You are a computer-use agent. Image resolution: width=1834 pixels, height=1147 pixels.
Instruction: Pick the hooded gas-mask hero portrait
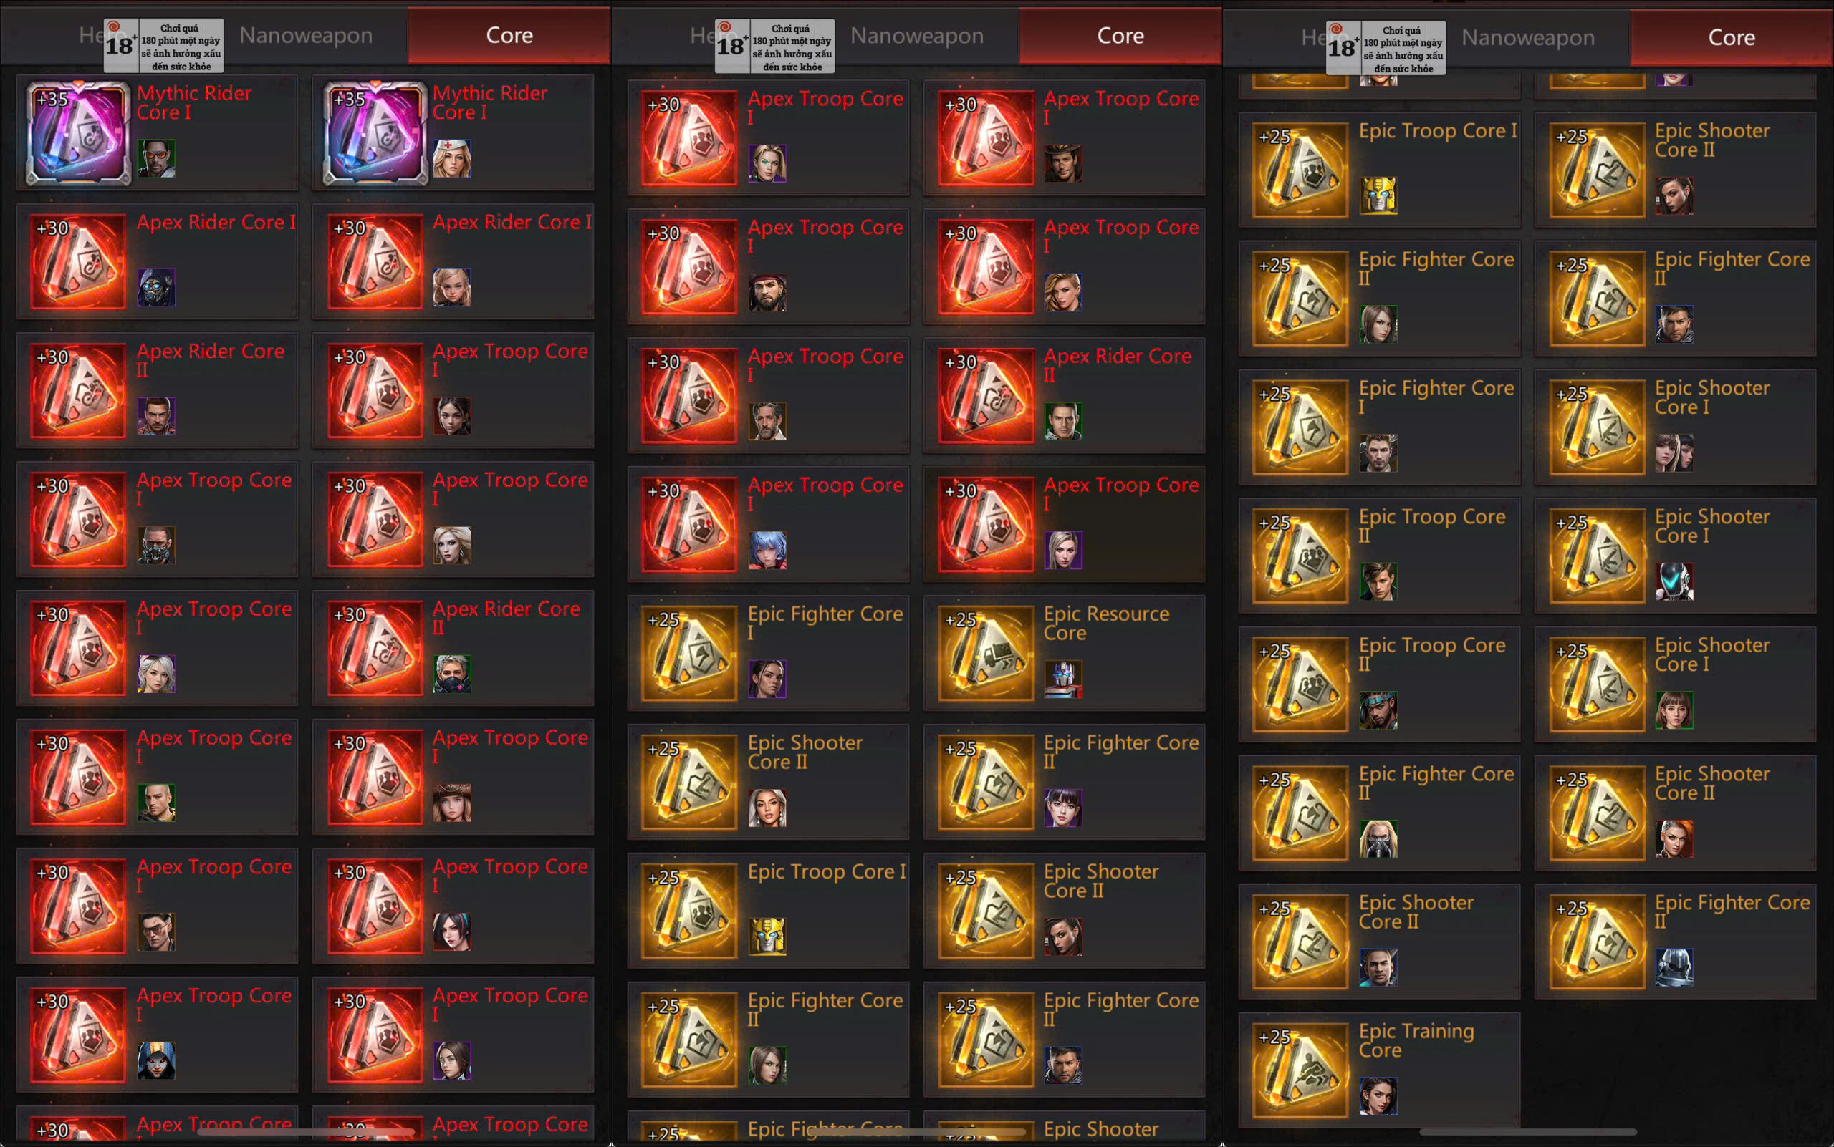tap(155, 288)
